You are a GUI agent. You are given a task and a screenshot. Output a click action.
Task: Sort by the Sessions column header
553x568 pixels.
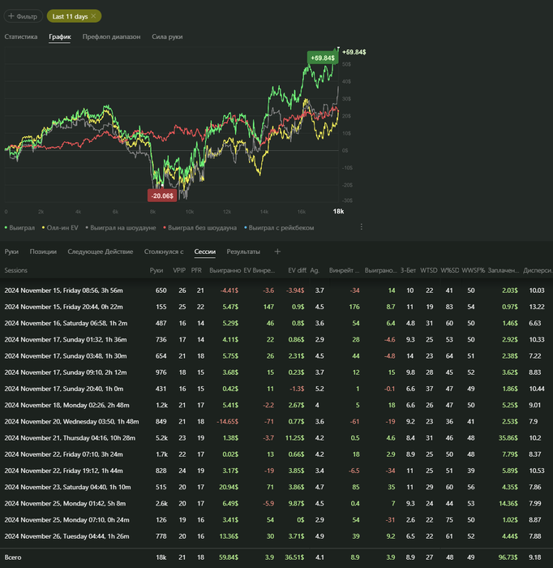click(16, 270)
